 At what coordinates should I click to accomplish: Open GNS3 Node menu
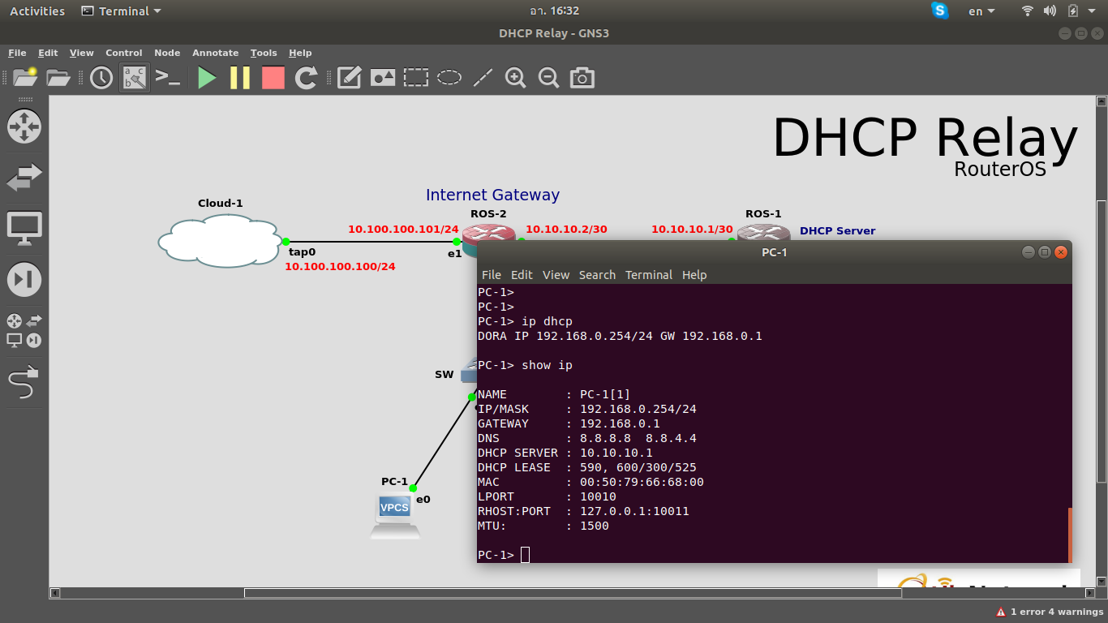coord(167,53)
